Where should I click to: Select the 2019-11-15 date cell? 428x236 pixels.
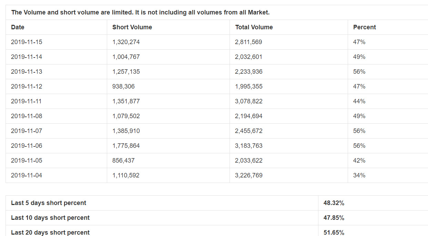(27, 42)
